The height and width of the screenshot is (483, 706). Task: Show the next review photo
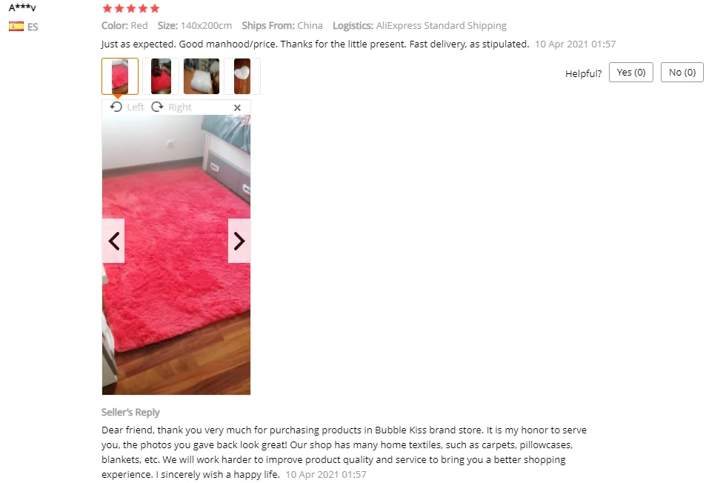click(x=239, y=241)
